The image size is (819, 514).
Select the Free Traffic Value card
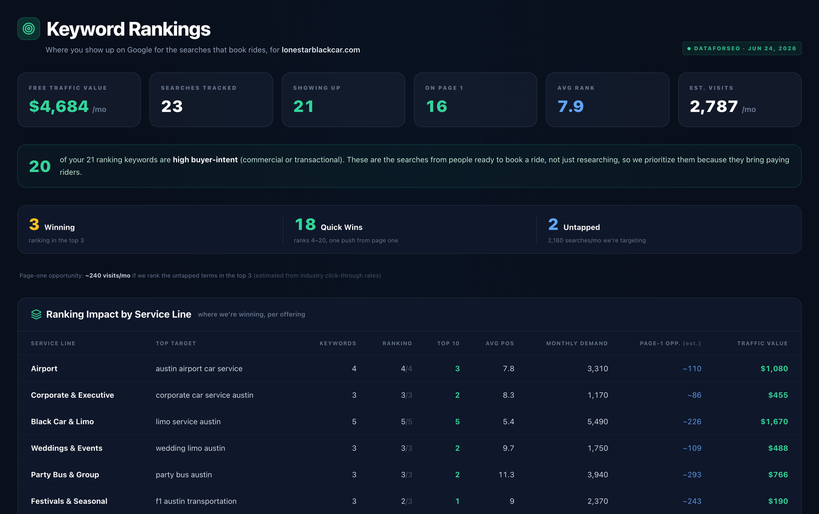[x=79, y=100]
